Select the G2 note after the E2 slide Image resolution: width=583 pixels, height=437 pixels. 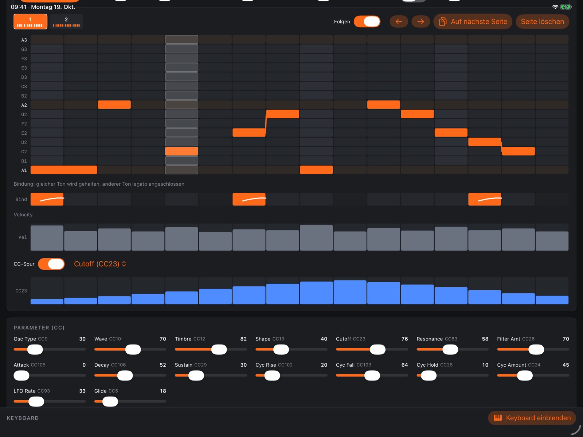point(283,114)
